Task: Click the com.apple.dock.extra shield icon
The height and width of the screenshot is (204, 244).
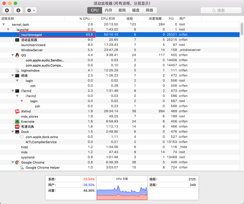Action: coord(22,137)
